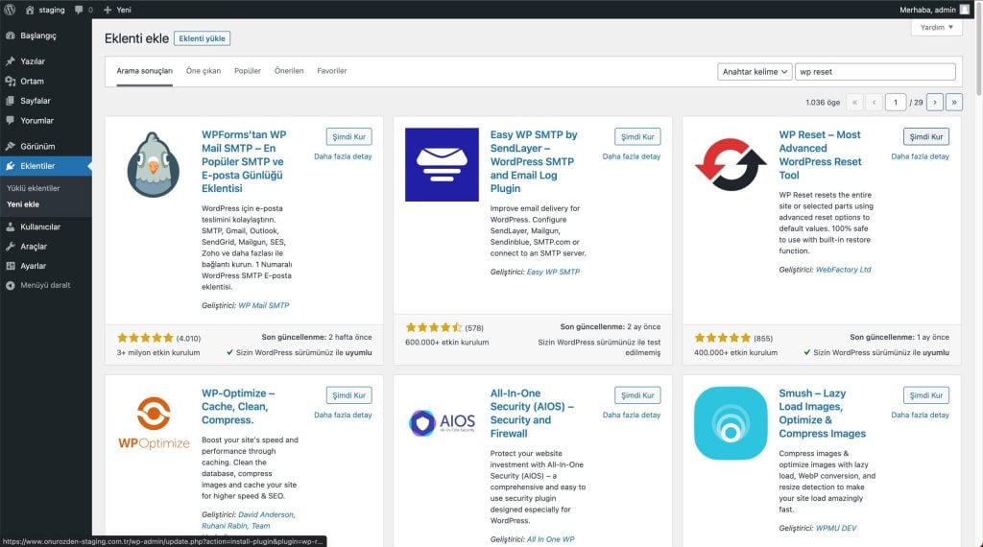983x547 pixels.
Task: Open Daha fazla detay for WP-Optimize
Action: click(x=343, y=415)
